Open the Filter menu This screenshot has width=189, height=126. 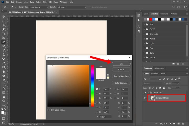pos(45,2)
